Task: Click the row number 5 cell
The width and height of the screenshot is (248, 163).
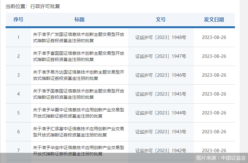Action: pyautogui.click(x=18, y=113)
